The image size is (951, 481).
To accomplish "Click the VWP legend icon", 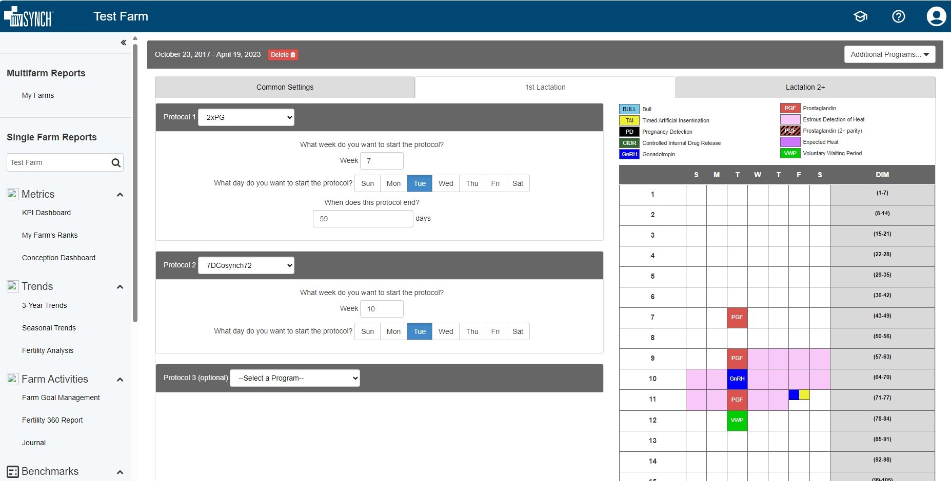I will pyautogui.click(x=790, y=153).
